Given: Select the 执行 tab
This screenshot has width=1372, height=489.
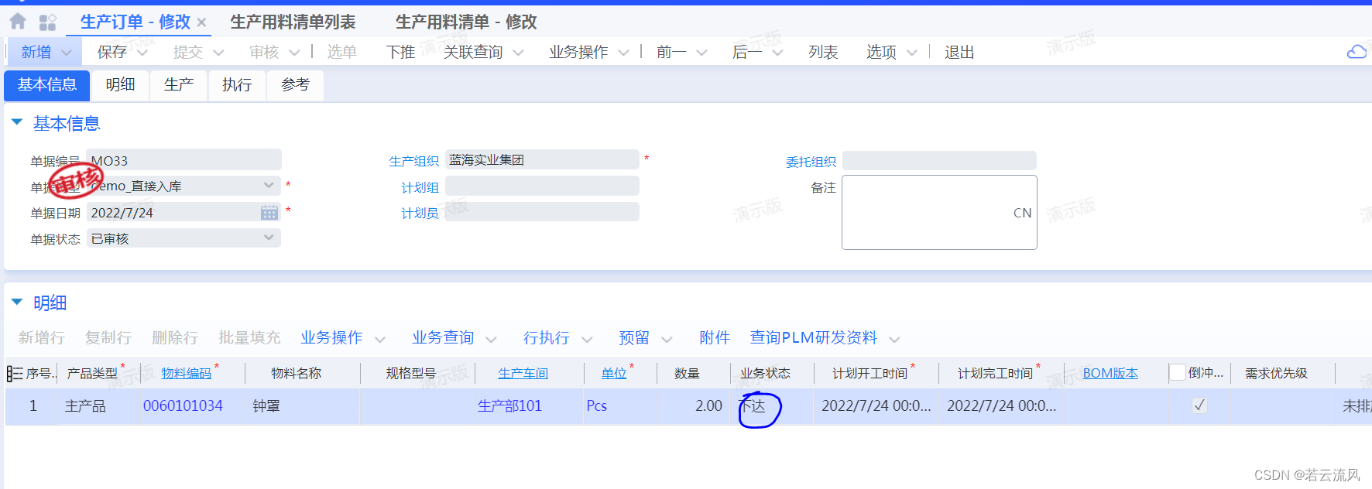Looking at the screenshot, I should (x=237, y=85).
